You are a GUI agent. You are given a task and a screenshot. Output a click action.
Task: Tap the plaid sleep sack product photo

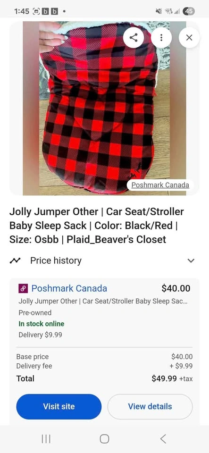tap(105, 108)
